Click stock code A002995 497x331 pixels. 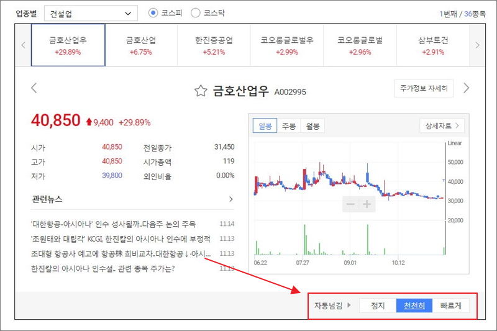tap(290, 92)
